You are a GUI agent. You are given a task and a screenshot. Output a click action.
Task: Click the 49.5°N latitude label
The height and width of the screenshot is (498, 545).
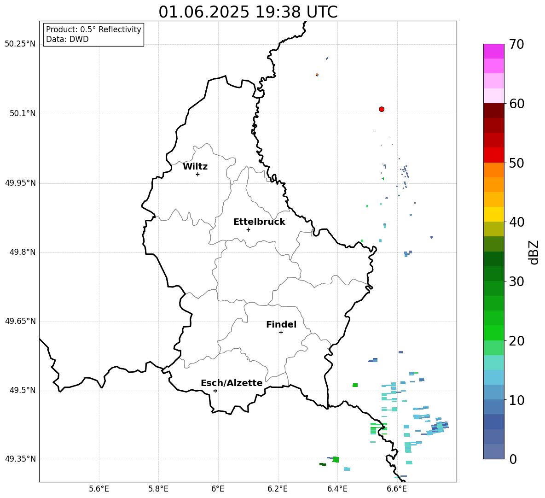[23, 390]
